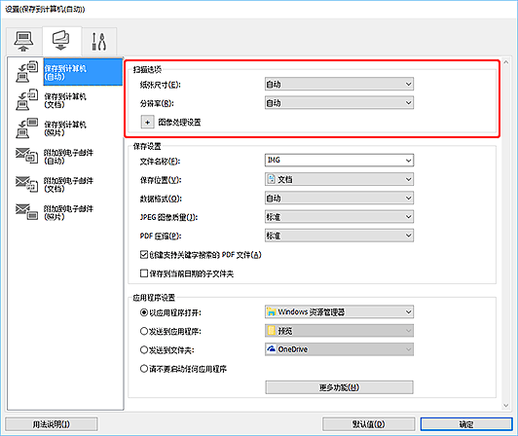Open the general settings tools tab
This screenshot has width=518, height=436.
pyautogui.click(x=98, y=41)
